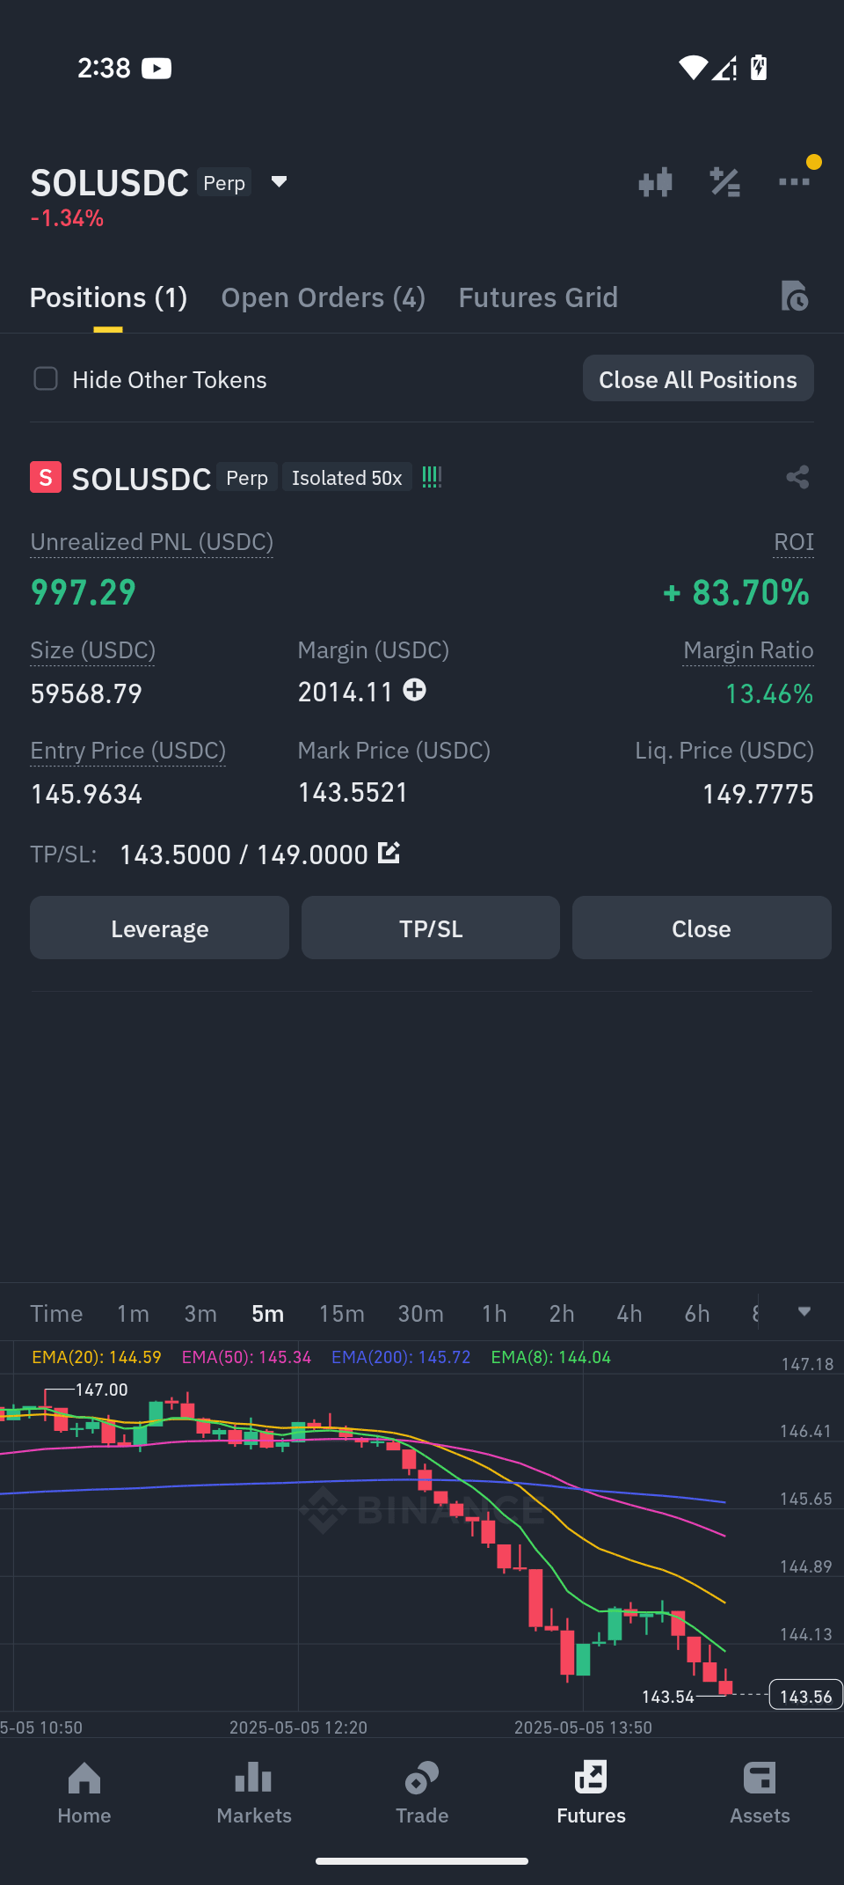Tap the 147.00 high price marker
The height and width of the screenshot is (1885, 844).
(101, 1390)
